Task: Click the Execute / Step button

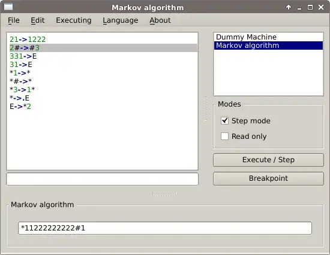Action: click(268, 160)
